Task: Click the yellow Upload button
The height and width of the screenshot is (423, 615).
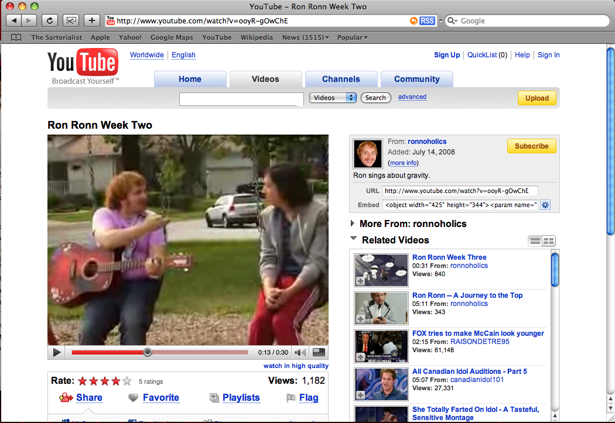Action: point(537,98)
